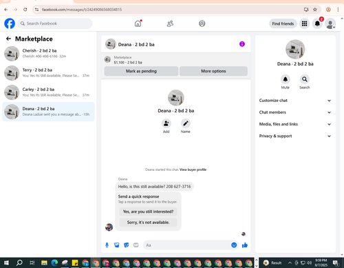Go back using the Marketplace back arrow
The height and width of the screenshot is (268, 344).
click(x=8, y=39)
